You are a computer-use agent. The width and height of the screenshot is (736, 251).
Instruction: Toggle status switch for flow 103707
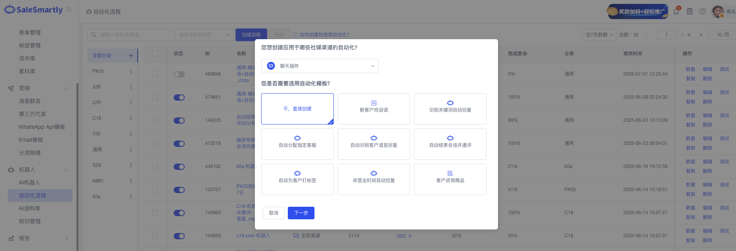pyautogui.click(x=179, y=190)
